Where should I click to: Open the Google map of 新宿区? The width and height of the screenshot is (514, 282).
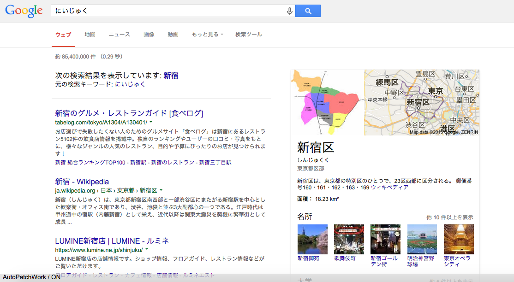point(422,102)
